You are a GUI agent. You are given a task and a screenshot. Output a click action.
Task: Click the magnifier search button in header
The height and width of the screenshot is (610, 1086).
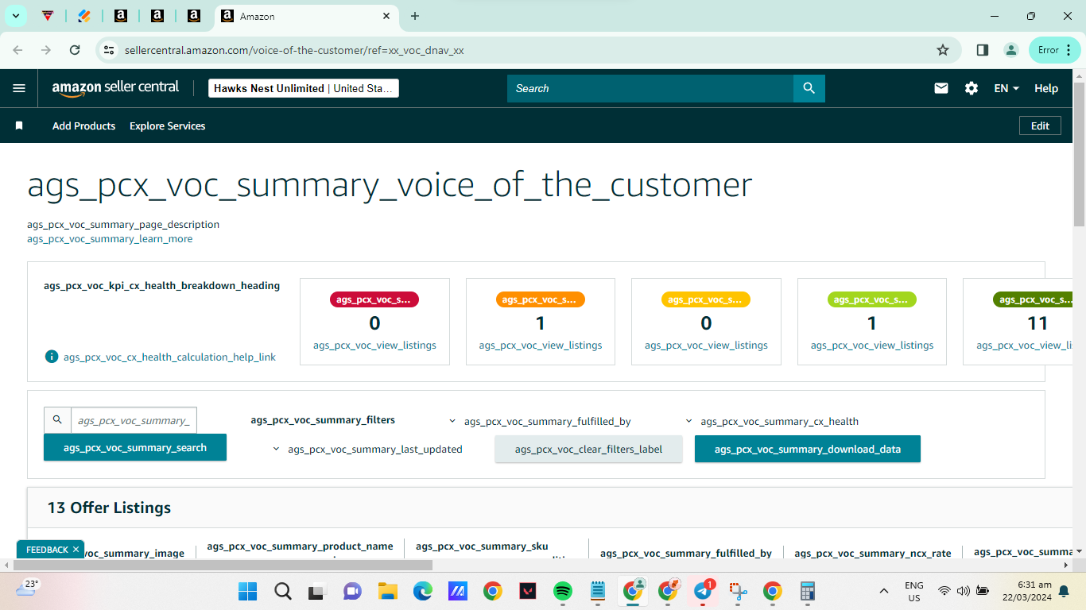click(x=809, y=88)
